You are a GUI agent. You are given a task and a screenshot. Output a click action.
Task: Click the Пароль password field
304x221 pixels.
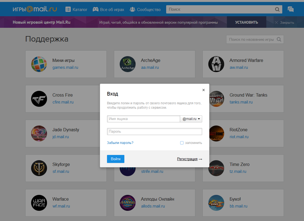tap(155, 132)
